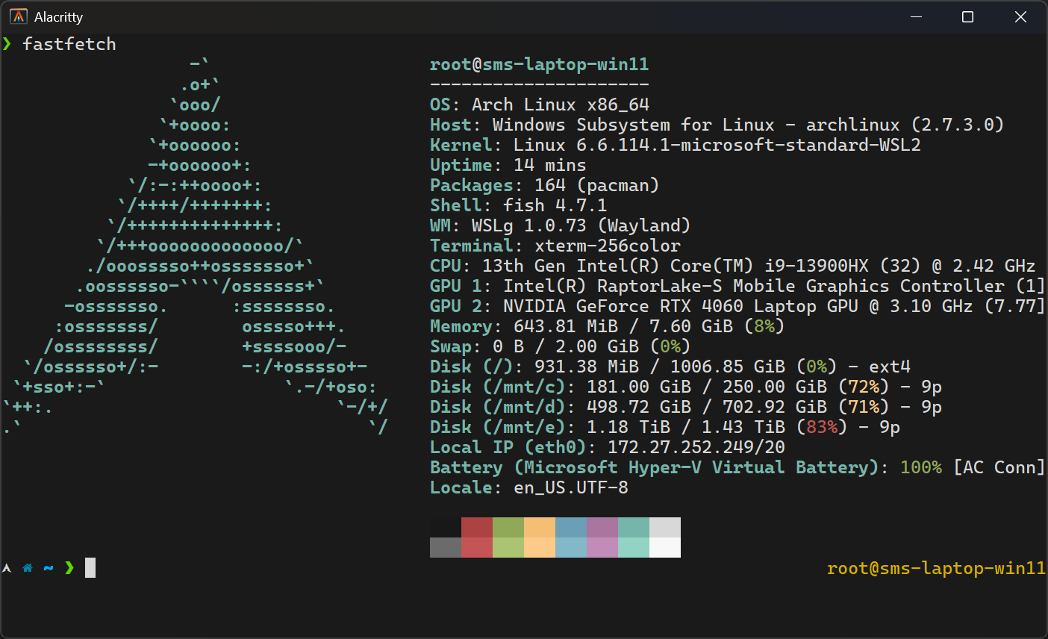1048x639 pixels.
Task: Click the 'Disk (/mnt/d)' line
Action: tap(686, 407)
